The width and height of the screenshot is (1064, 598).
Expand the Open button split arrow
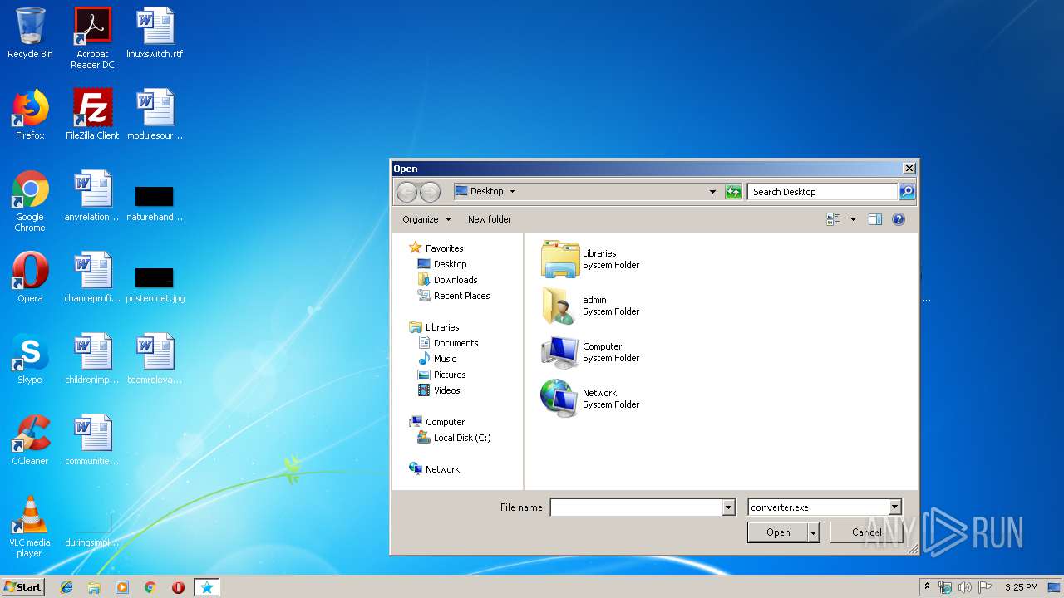(x=814, y=532)
